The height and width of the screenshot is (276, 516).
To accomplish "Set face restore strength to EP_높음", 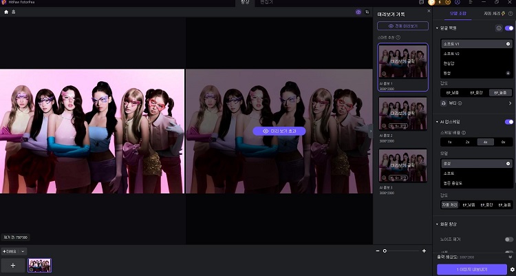I will tap(500, 93).
